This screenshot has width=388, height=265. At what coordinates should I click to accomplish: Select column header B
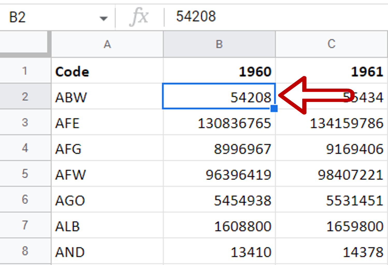[x=219, y=44]
